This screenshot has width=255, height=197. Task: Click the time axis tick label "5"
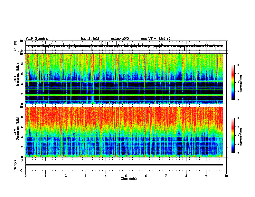coord(126,176)
